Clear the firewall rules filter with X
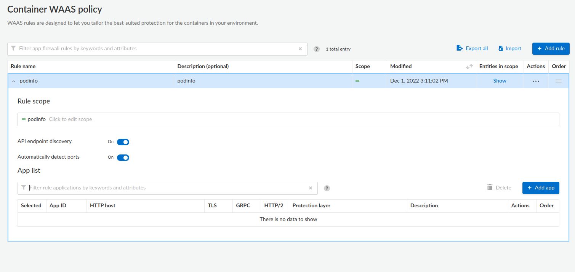Image resolution: width=575 pixels, height=272 pixels. click(300, 49)
